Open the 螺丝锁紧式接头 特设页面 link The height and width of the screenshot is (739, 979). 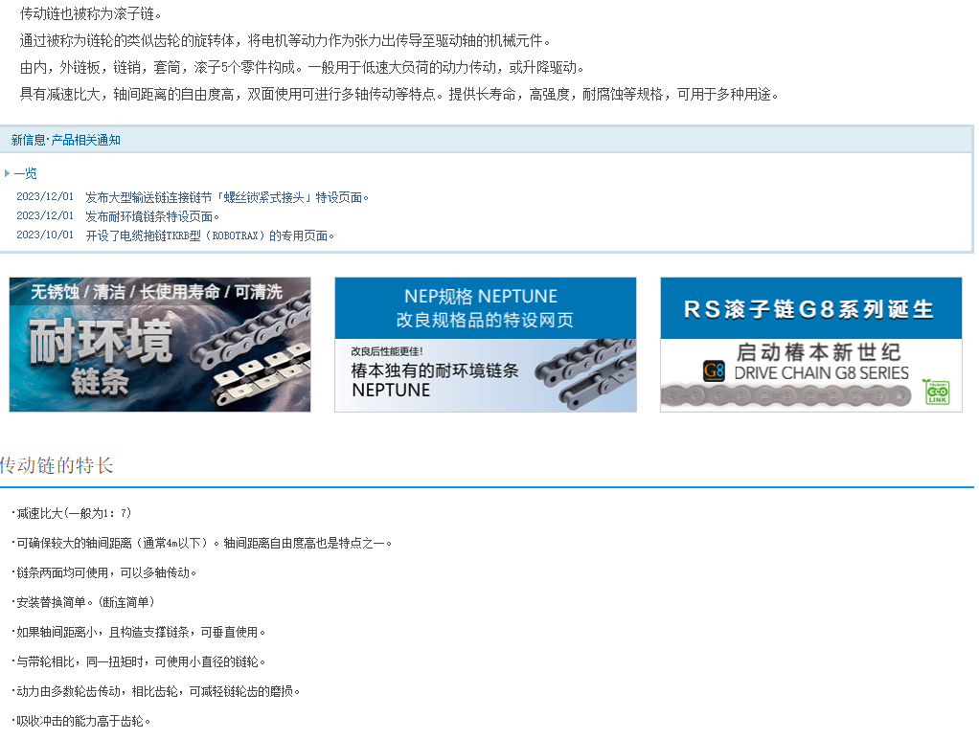(228, 195)
